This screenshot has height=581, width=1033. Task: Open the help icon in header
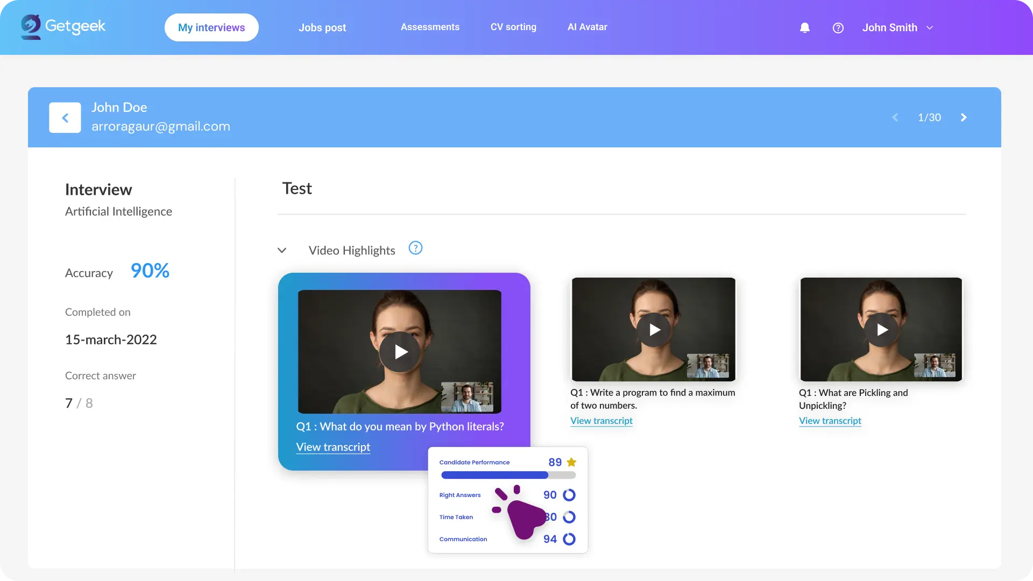pyautogui.click(x=838, y=28)
